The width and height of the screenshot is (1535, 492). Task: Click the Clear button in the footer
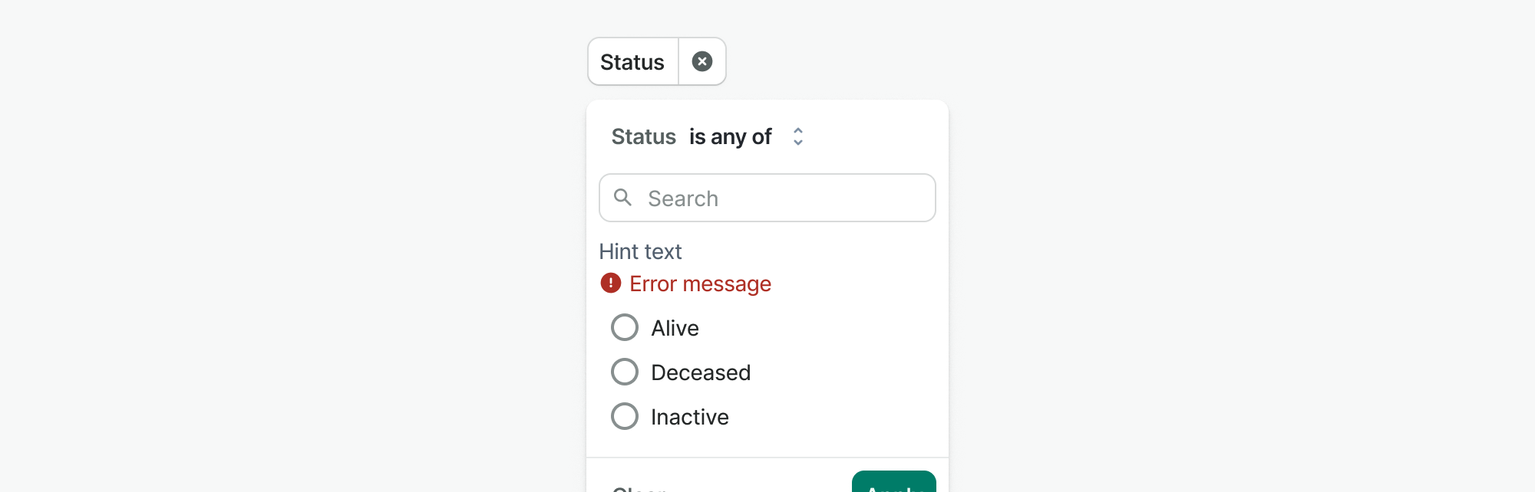(639, 487)
